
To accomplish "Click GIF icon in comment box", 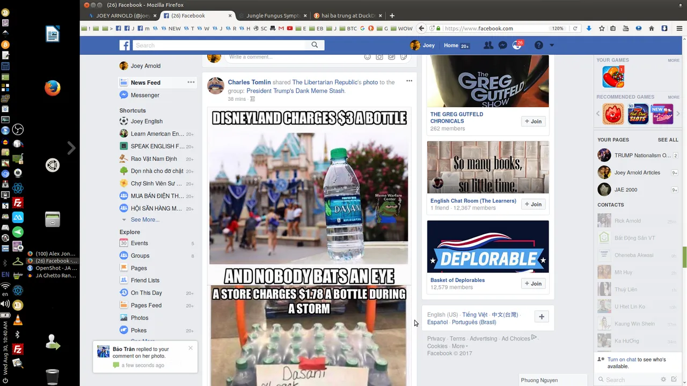I will coord(392,57).
